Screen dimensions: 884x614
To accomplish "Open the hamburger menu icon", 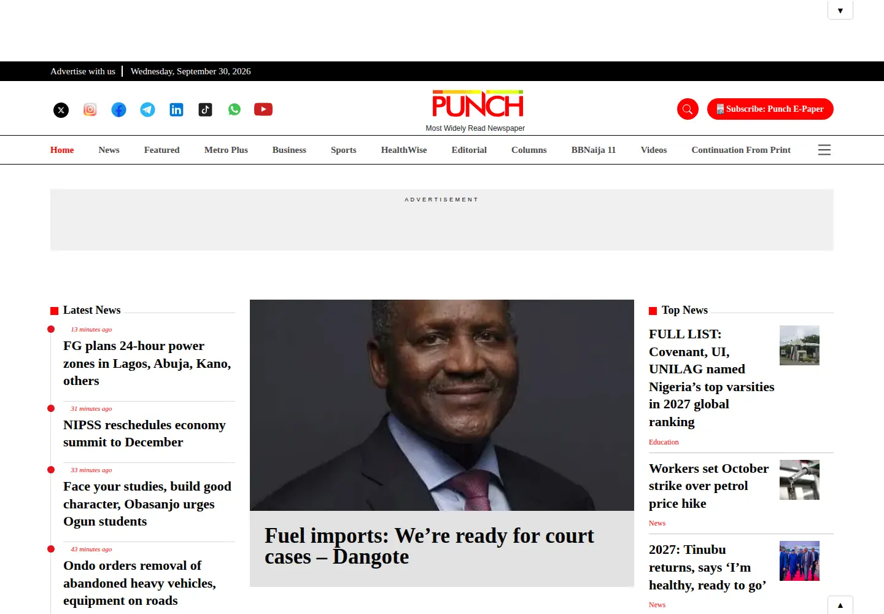I will pyautogui.click(x=824, y=150).
